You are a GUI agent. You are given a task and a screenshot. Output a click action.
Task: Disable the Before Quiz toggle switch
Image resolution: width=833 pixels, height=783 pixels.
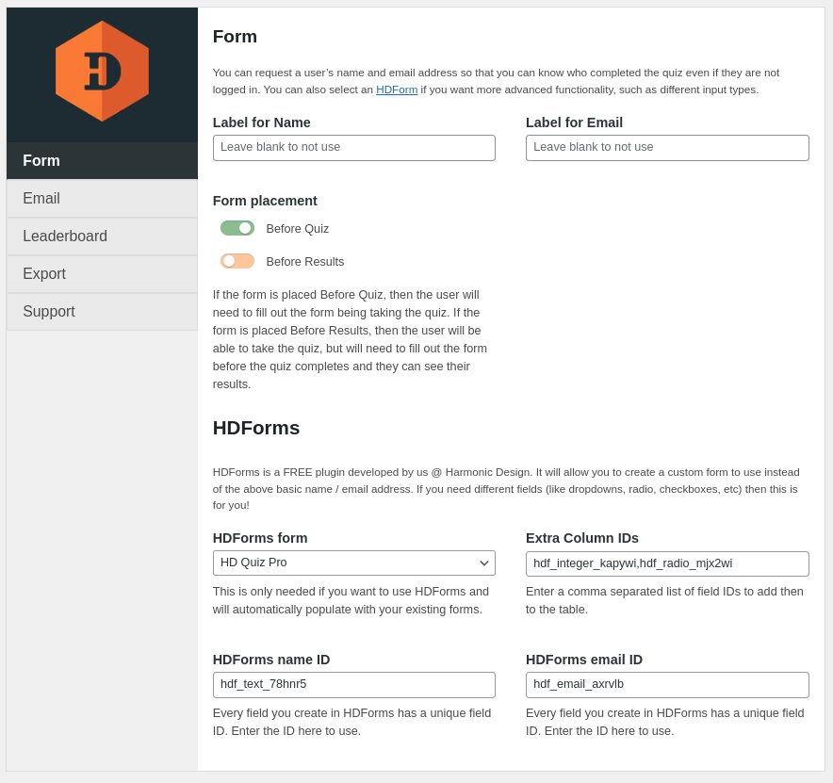(x=237, y=228)
